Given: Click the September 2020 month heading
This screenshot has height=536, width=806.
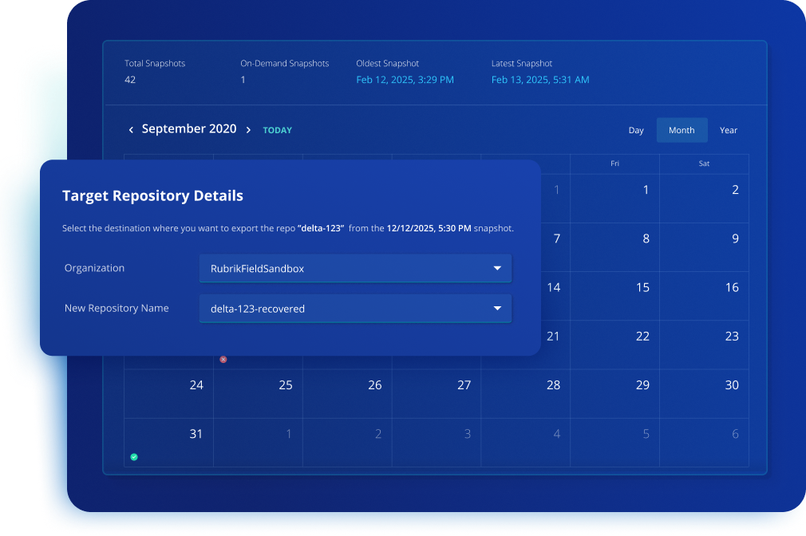Looking at the screenshot, I should pos(189,129).
